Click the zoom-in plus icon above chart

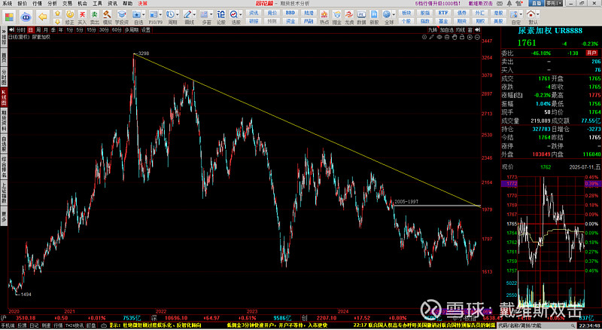470,38
